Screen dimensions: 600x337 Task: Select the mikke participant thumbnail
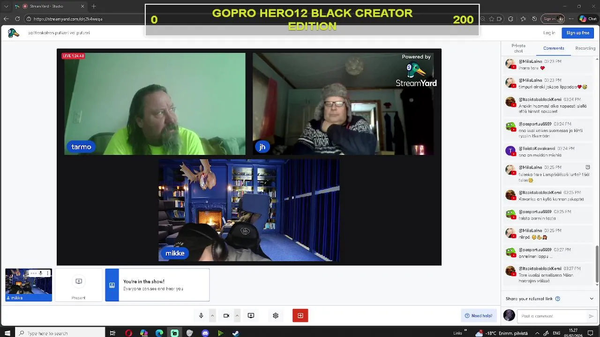point(29,285)
